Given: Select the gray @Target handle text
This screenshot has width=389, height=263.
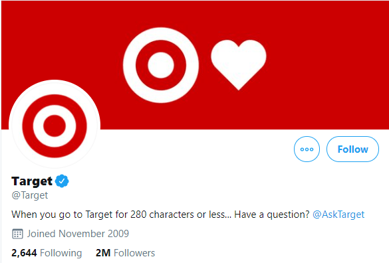Looking at the screenshot, I should click(29, 195).
